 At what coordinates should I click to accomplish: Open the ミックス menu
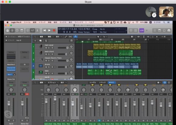pyautogui.click(x=63, y=22)
